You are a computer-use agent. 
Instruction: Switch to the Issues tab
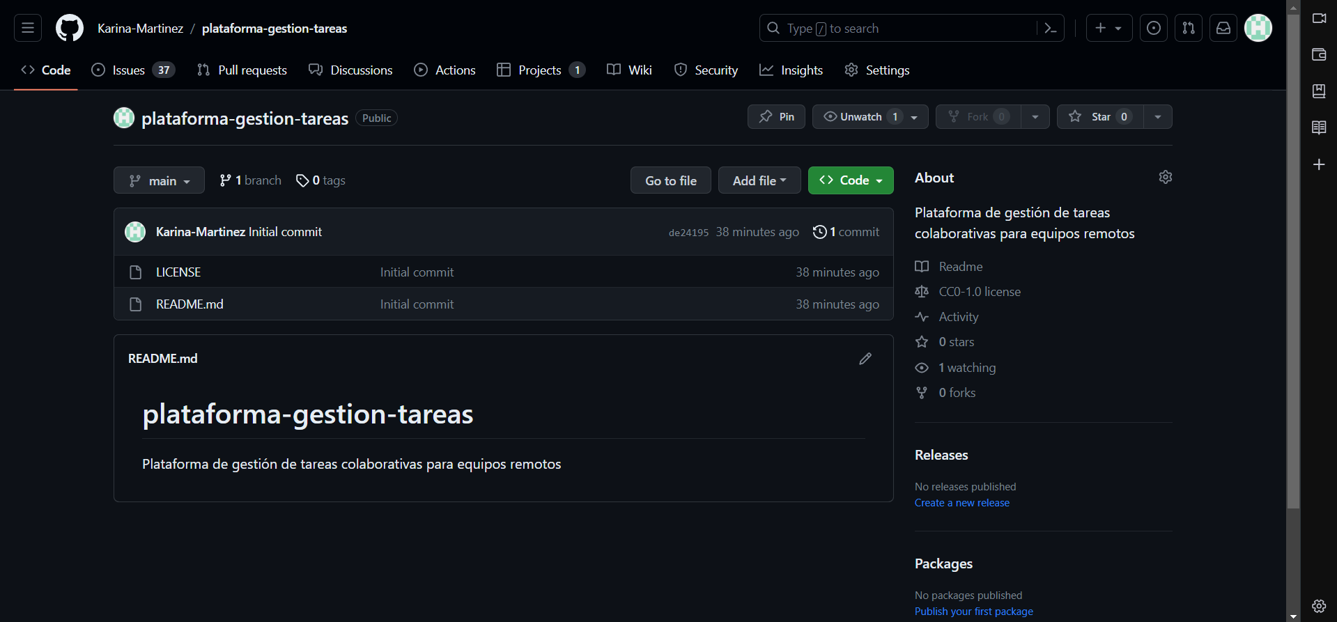click(x=133, y=70)
